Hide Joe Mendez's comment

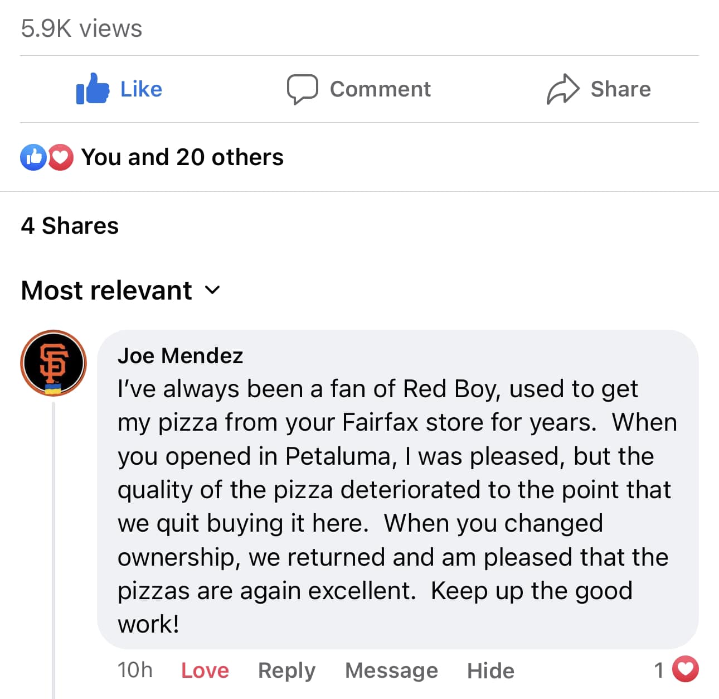pos(490,670)
